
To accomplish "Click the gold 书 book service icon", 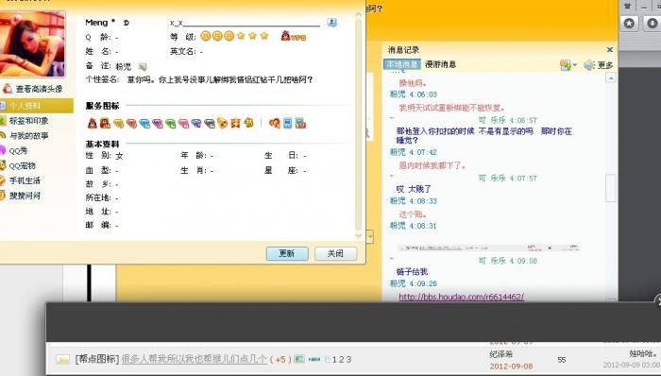I will (x=248, y=123).
